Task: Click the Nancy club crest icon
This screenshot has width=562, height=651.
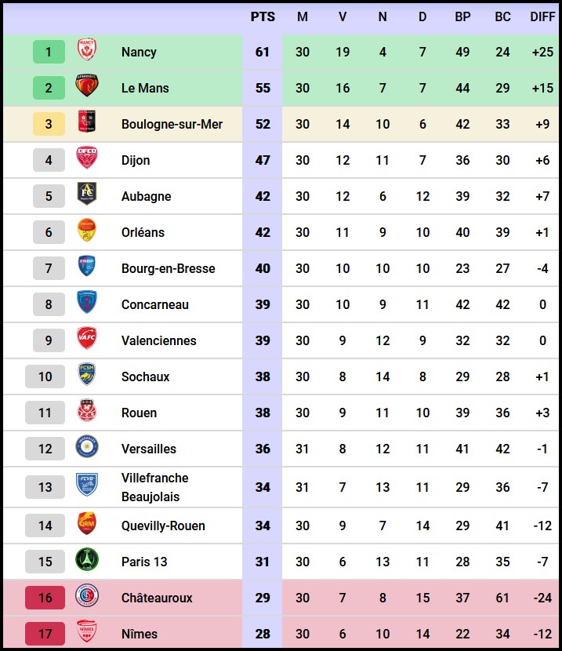Action: (86, 52)
